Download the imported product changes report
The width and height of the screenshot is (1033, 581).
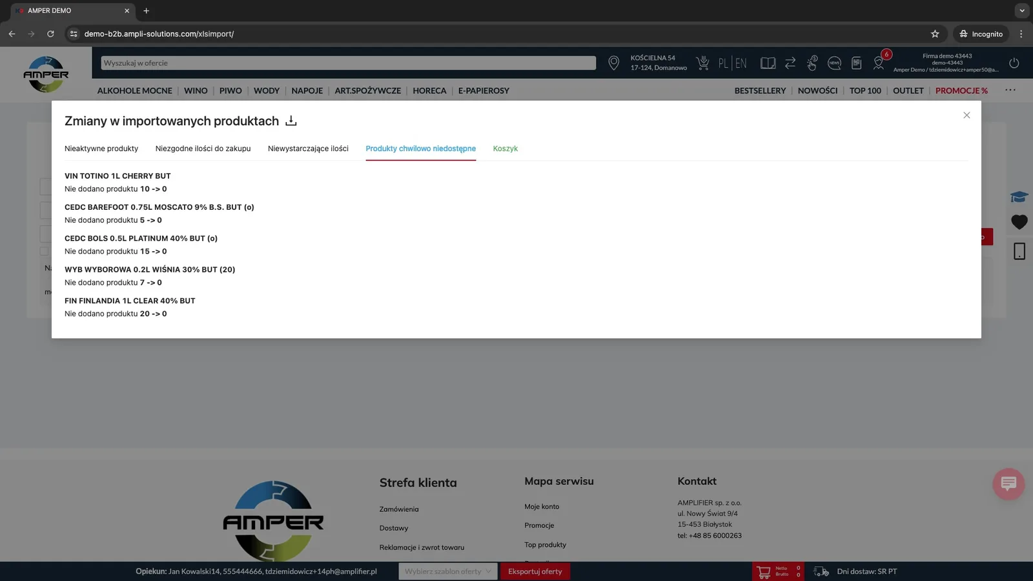(x=291, y=121)
